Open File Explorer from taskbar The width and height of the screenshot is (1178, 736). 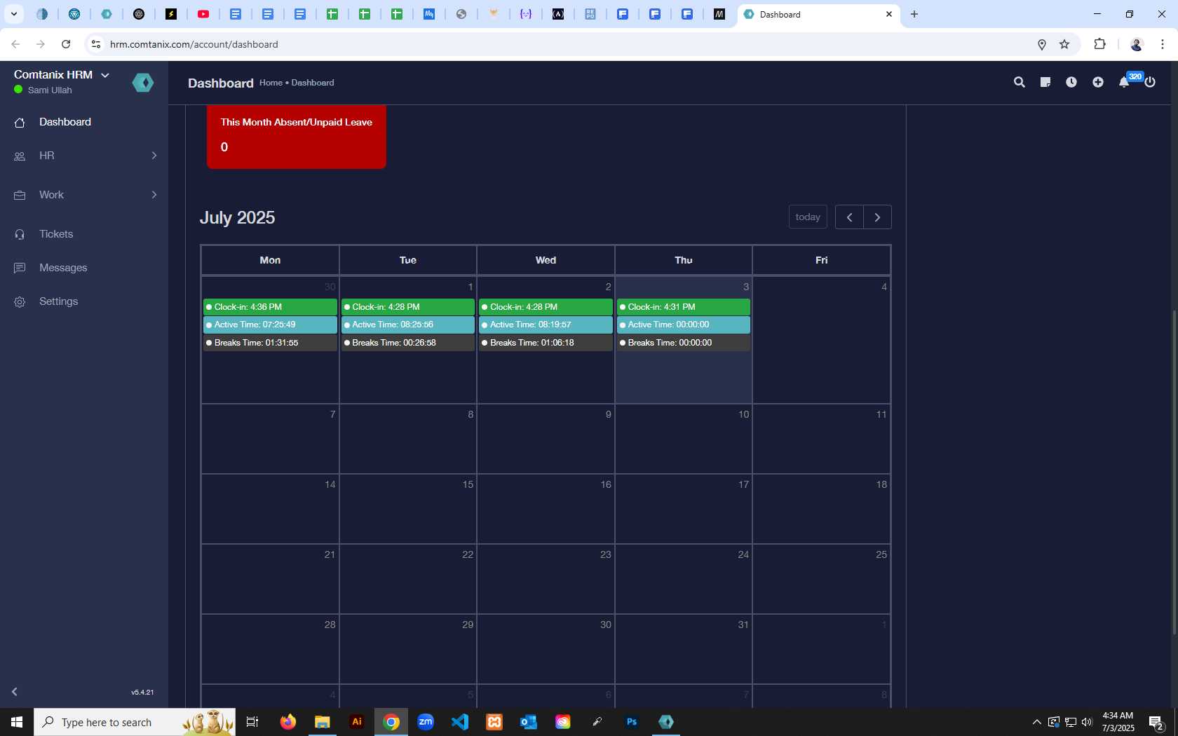click(323, 722)
